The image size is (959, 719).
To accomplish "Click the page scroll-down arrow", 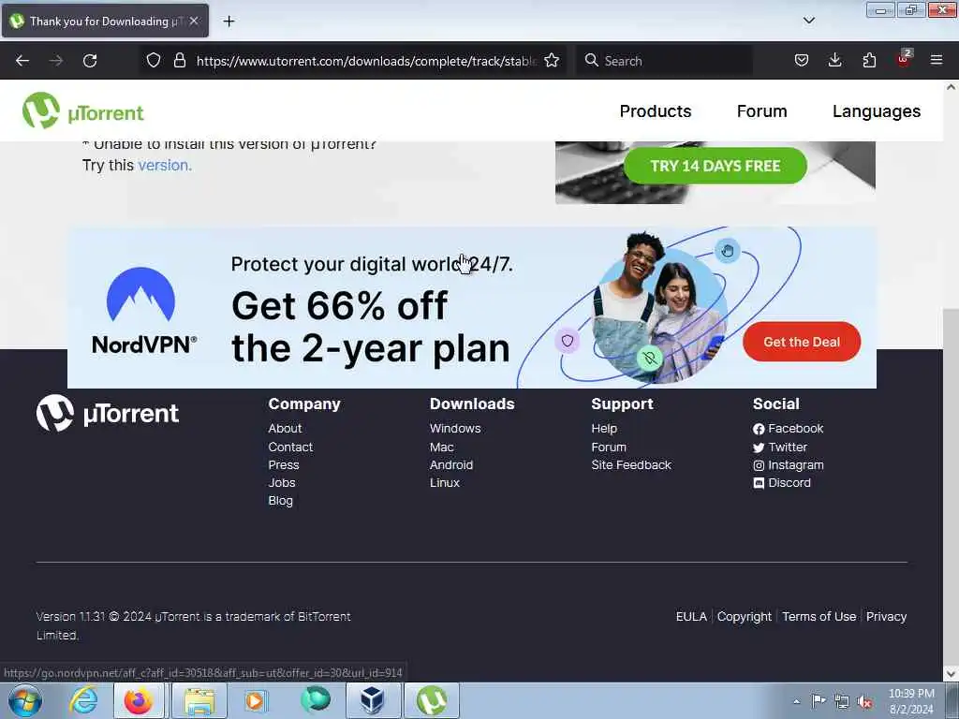I will pyautogui.click(x=952, y=673).
